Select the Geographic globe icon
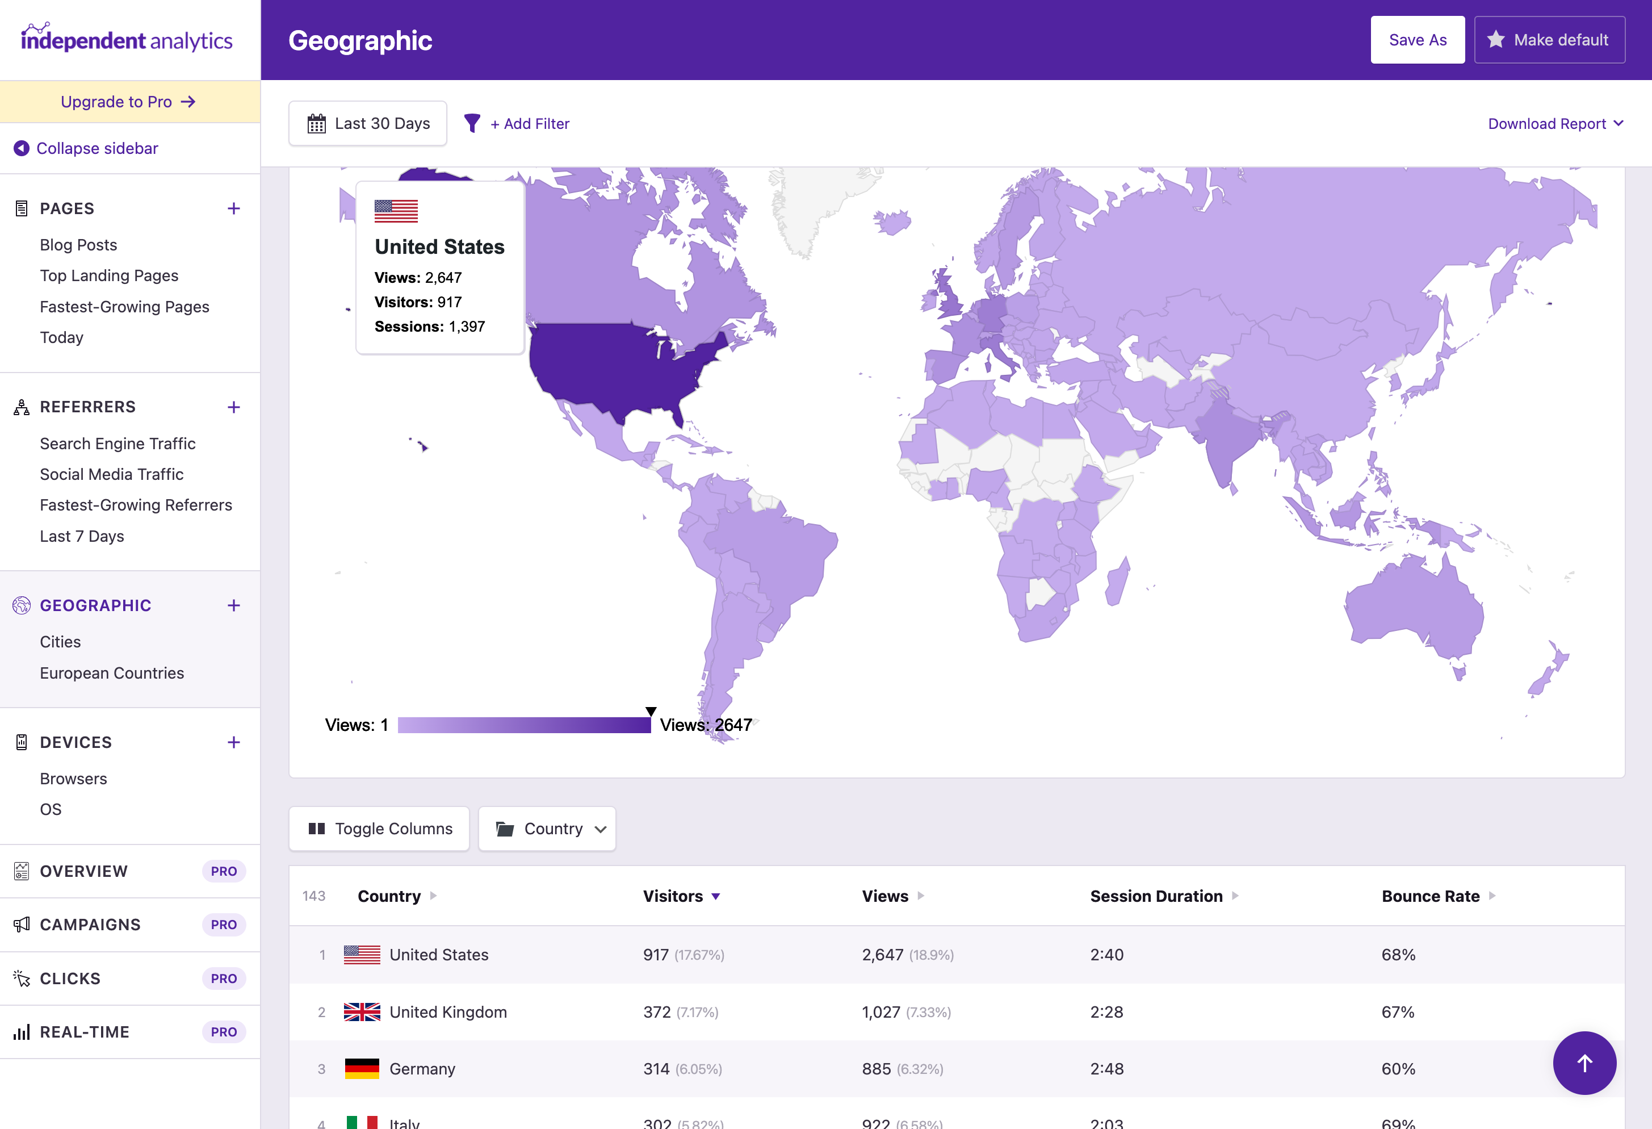Viewport: 1652px width, 1129px height. point(20,605)
